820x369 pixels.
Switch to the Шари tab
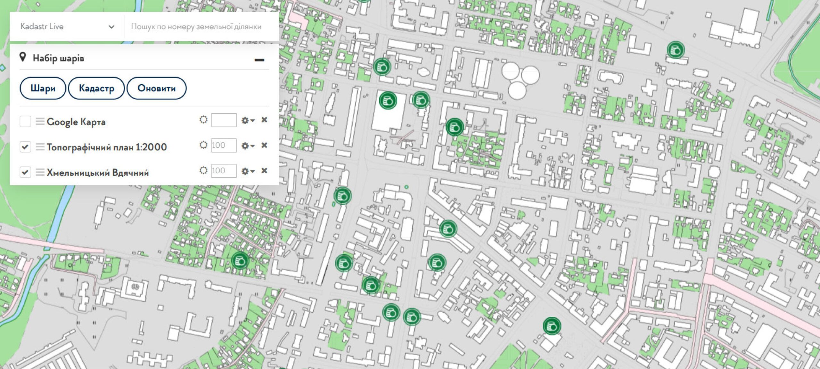pos(43,88)
